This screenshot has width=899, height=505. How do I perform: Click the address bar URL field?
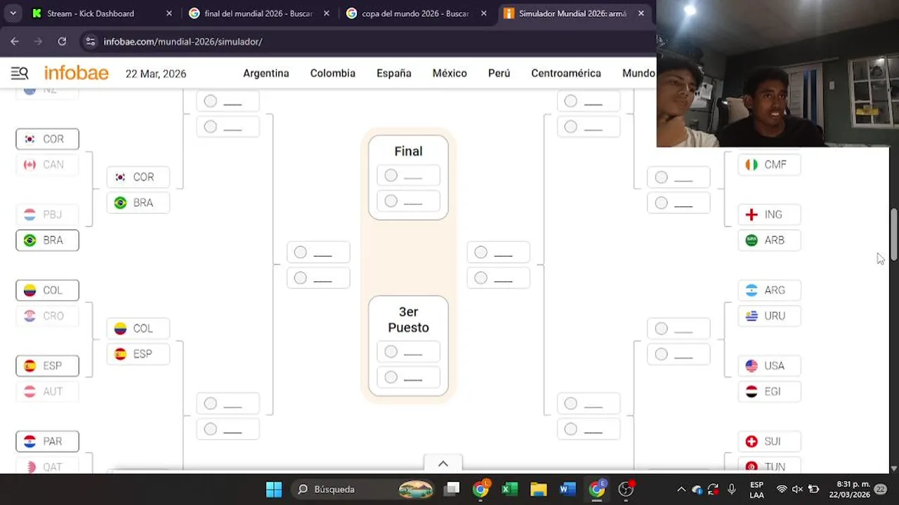pos(365,41)
